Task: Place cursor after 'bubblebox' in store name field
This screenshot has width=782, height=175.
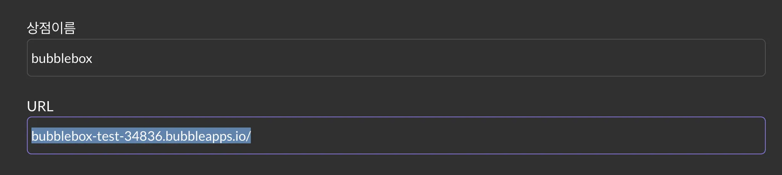Action: point(93,59)
